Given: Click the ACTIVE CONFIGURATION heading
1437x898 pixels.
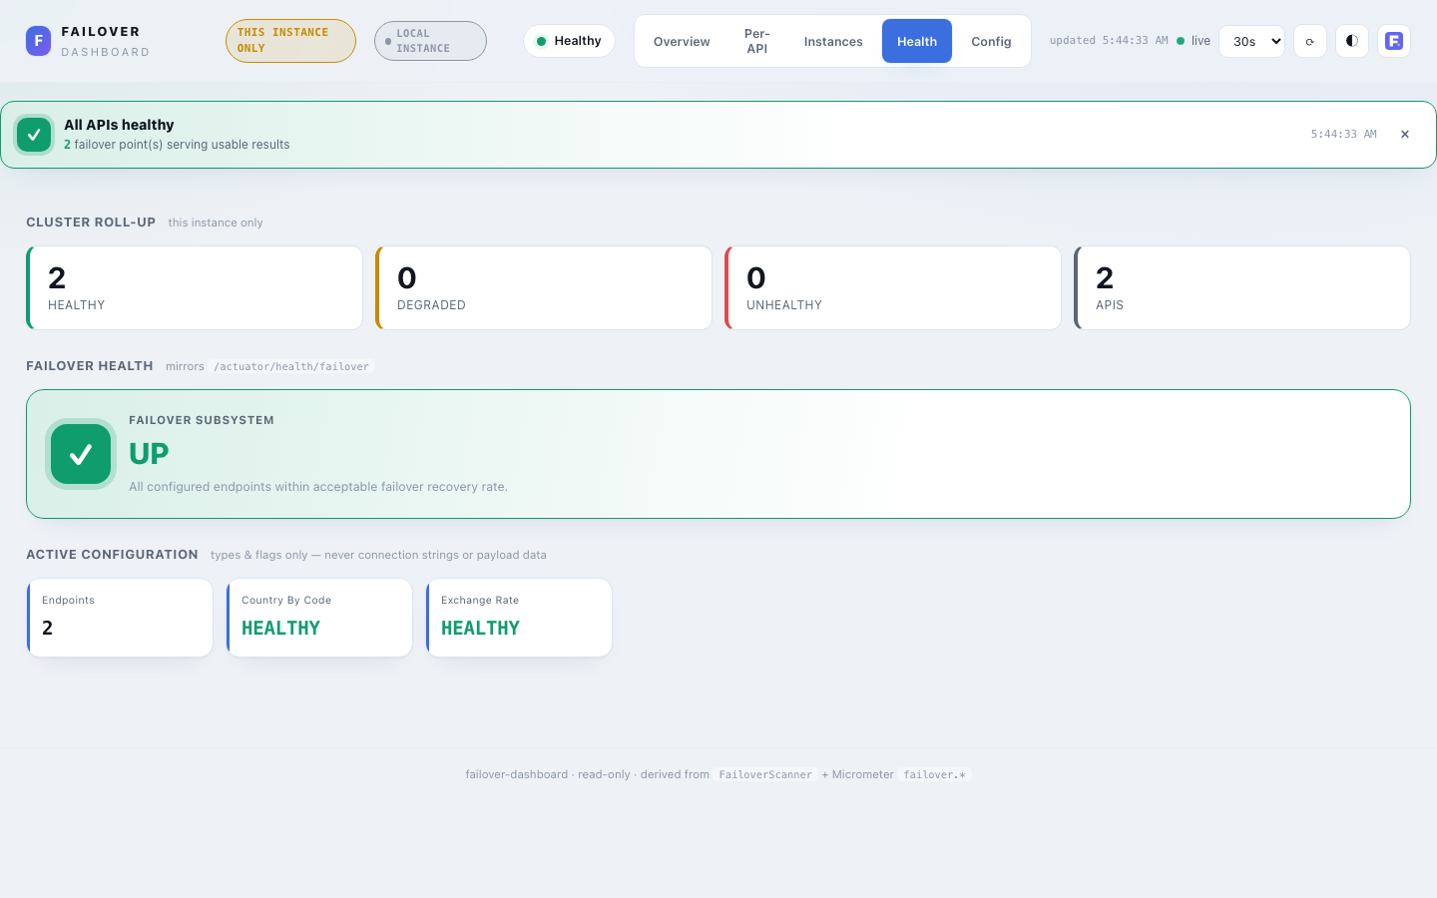Looking at the screenshot, I should coord(112,555).
